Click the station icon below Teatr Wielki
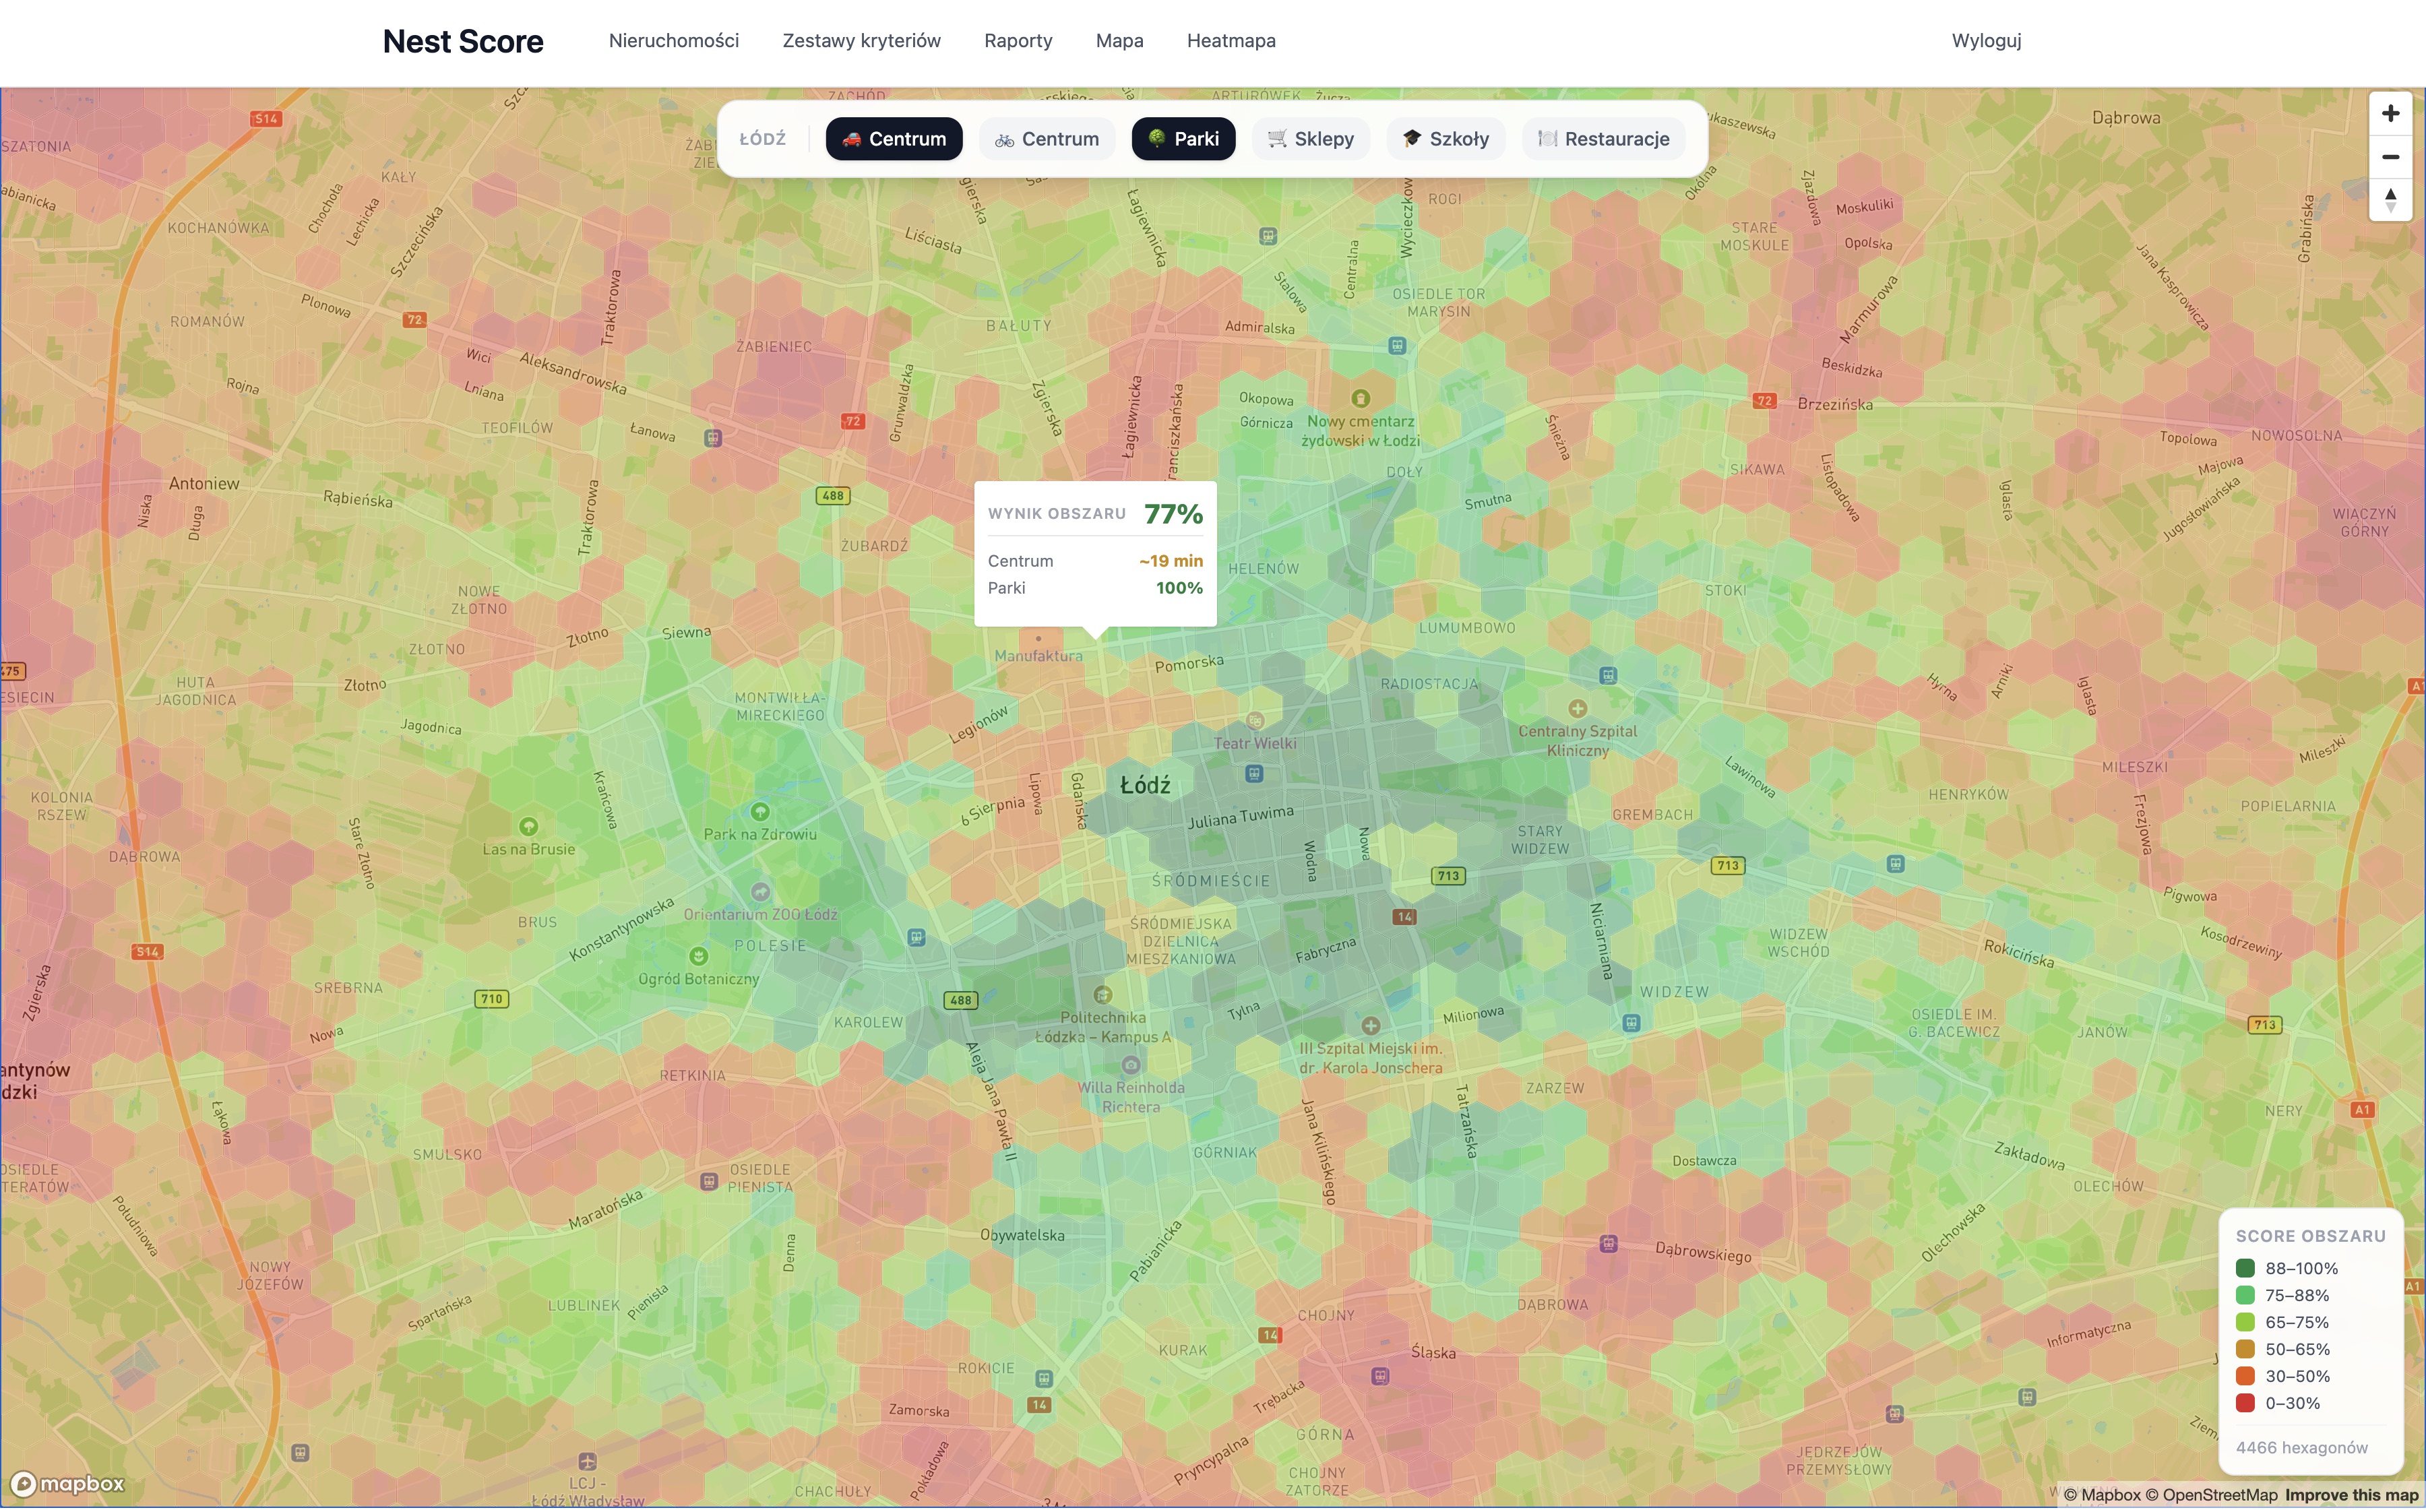The height and width of the screenshot is (1512, 2426). click(1254, 773)
